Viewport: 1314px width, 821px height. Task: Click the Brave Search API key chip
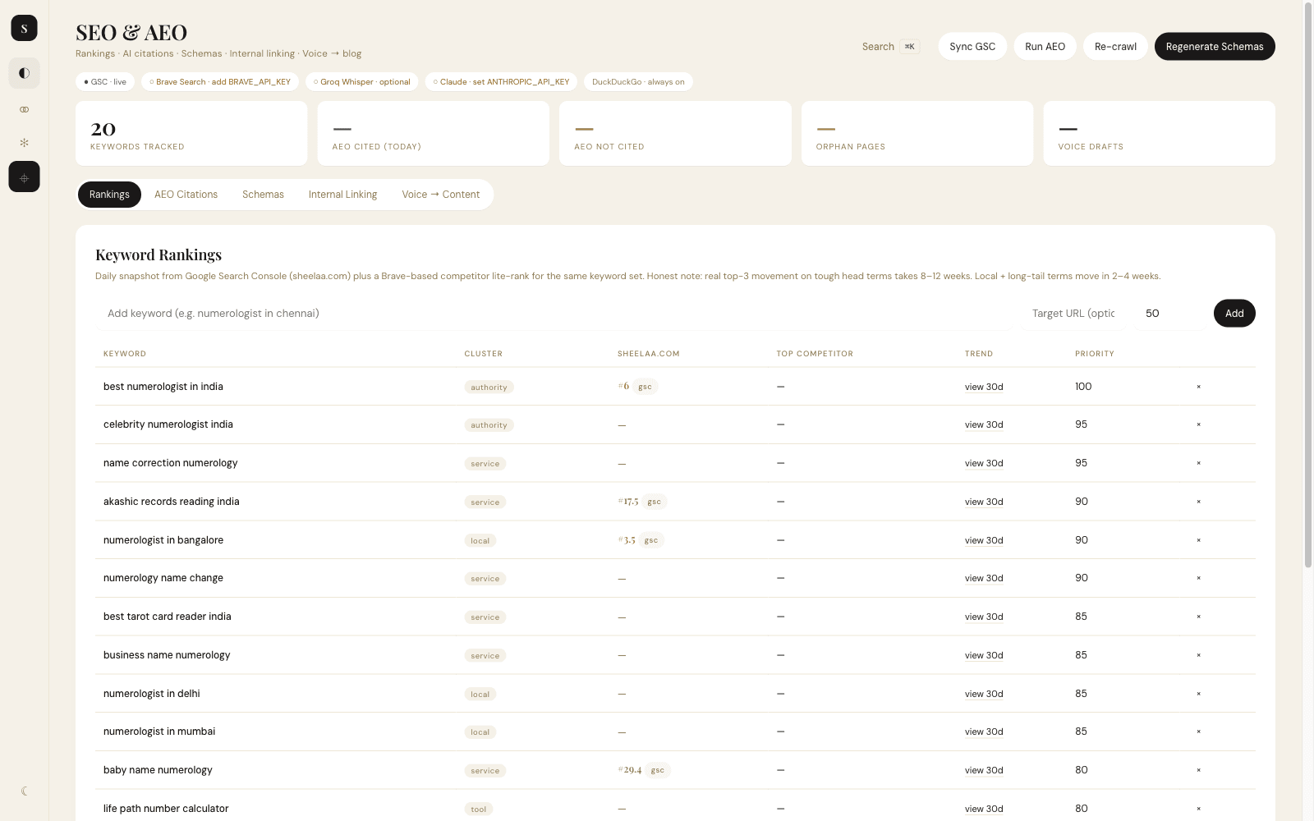[x=220, y=82]
